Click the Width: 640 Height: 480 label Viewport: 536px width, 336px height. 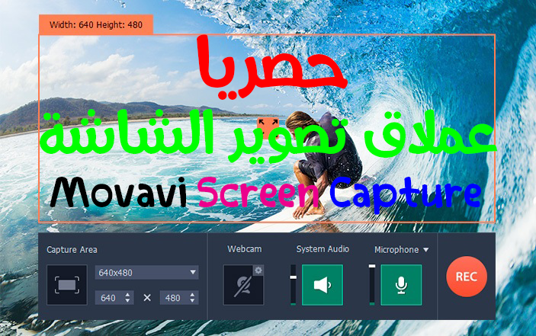click(x=96, y=24)
